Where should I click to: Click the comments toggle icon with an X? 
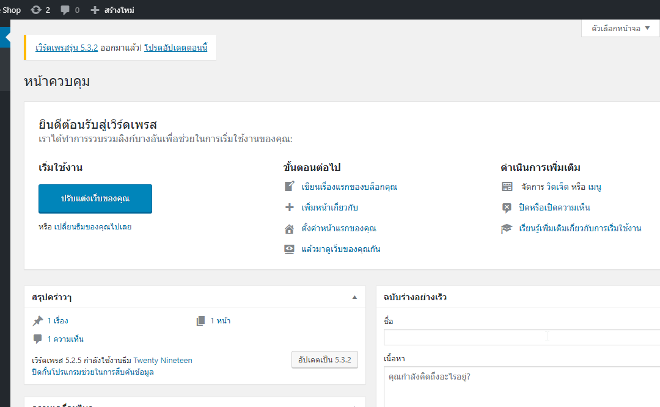(x=507, y=207)
